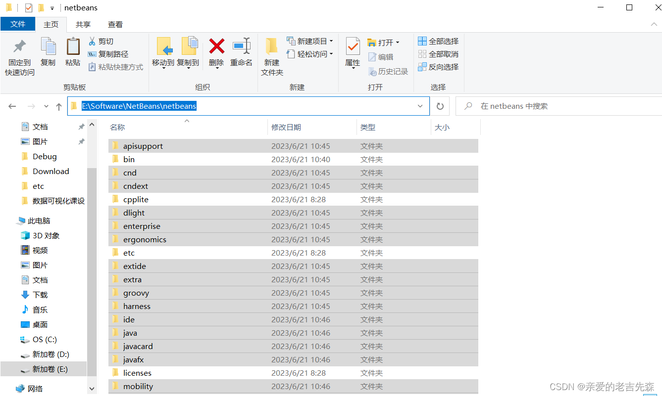The width and height of the screenshot is (662, 396).
Task: Create a New folder
Action: (x=272, y=57)
